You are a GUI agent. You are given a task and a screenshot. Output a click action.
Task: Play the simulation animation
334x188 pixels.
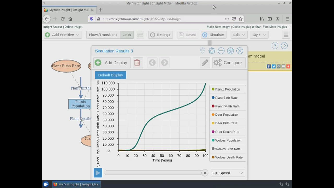click(x=98, y=173)
